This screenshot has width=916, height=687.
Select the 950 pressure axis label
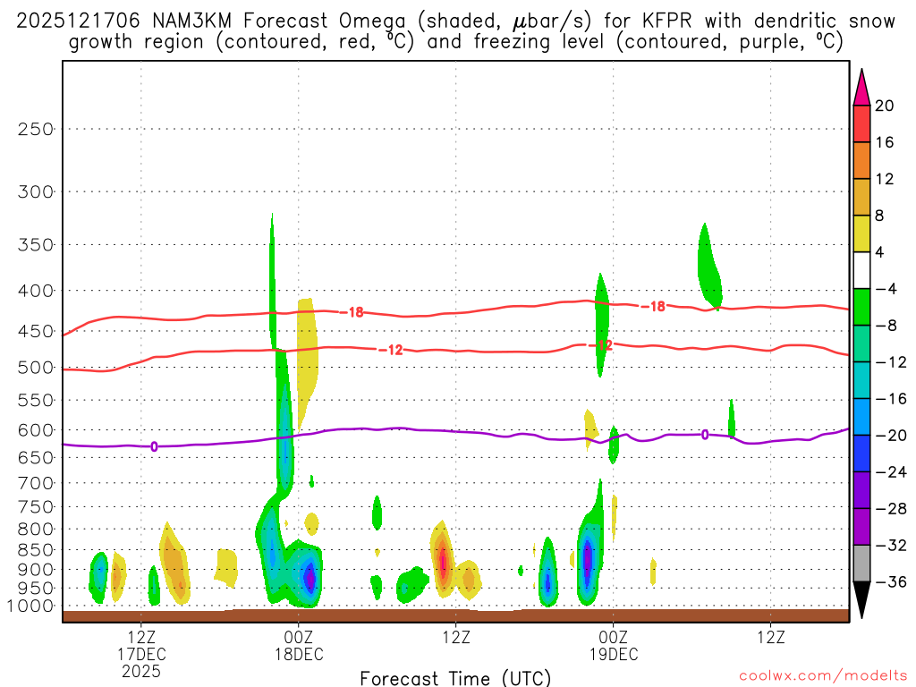36,589
